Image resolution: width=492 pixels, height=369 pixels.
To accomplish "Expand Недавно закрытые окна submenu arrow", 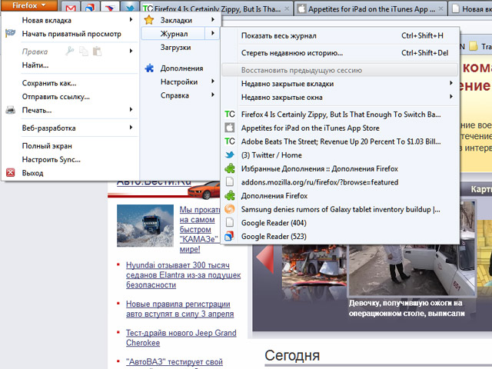I will point(451,97).
